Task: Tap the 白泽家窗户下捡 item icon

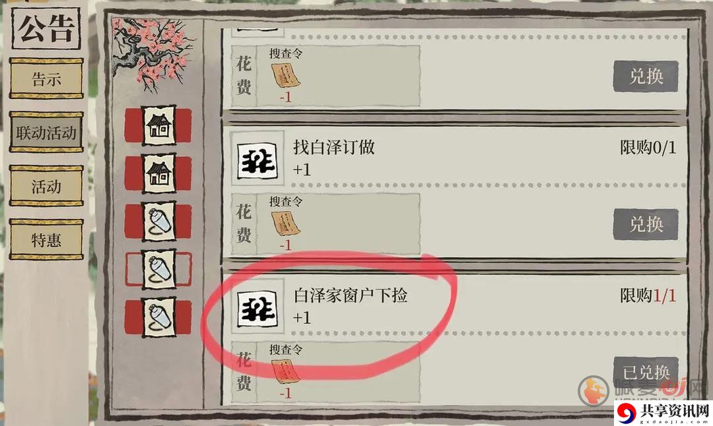Action: 257,308
